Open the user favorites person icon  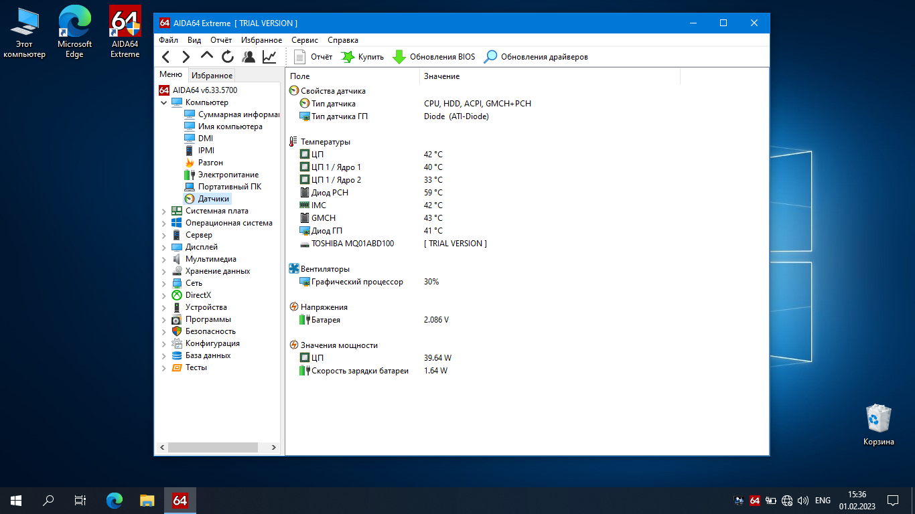click(x=249, y=57)
